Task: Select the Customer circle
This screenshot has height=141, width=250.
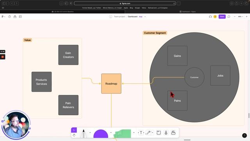Action: [195, 77]
